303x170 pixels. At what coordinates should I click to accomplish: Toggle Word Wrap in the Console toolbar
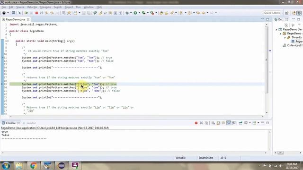point(223,123)
